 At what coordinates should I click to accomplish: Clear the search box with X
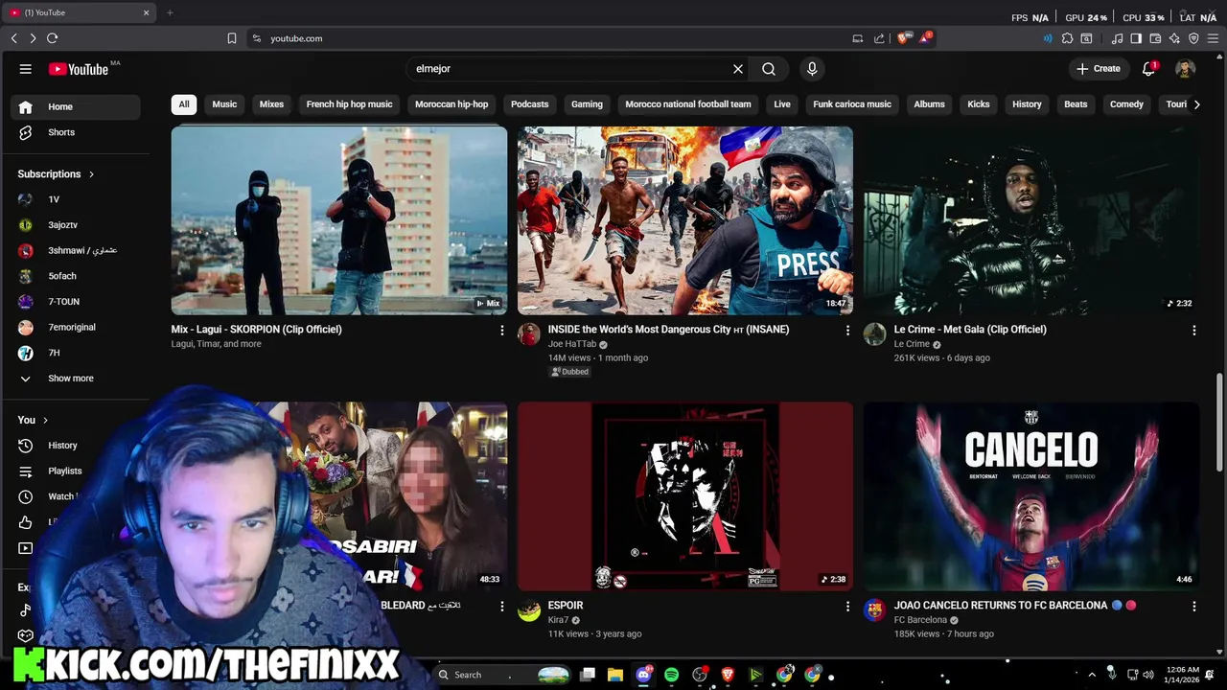(x=738, y=69)
